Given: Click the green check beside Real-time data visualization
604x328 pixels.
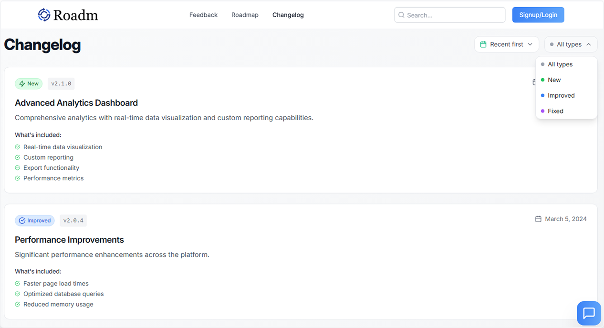Looking at the screenshot, I should pos(18,147).
